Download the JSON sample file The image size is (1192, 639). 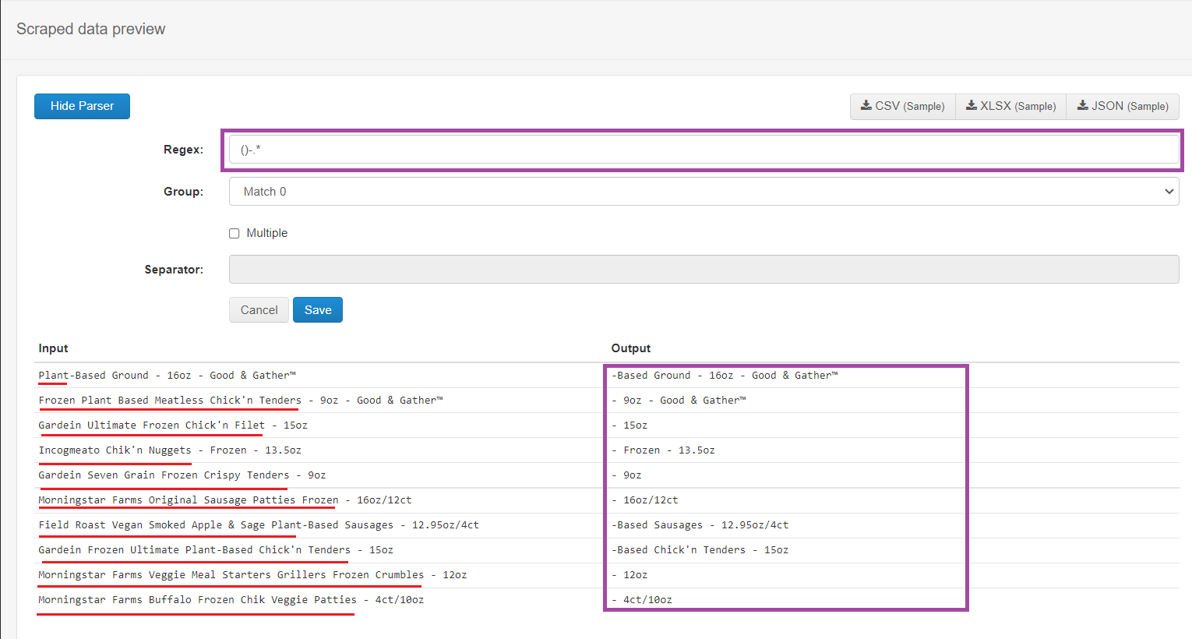point(1122,106)
